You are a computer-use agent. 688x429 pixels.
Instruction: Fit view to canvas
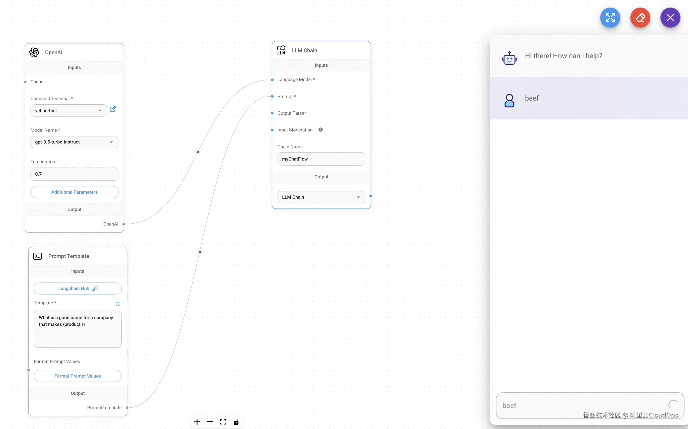(223, 422)
